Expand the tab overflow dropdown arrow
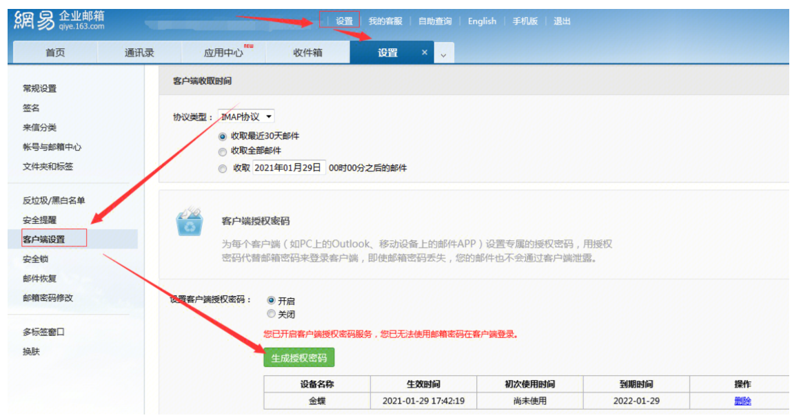 pos(443,54)
